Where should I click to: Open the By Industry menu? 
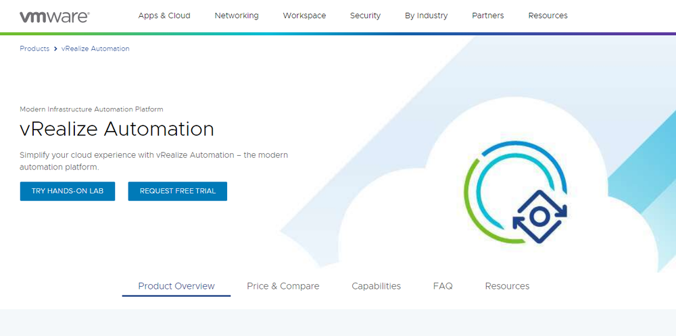tap(427, 16)
